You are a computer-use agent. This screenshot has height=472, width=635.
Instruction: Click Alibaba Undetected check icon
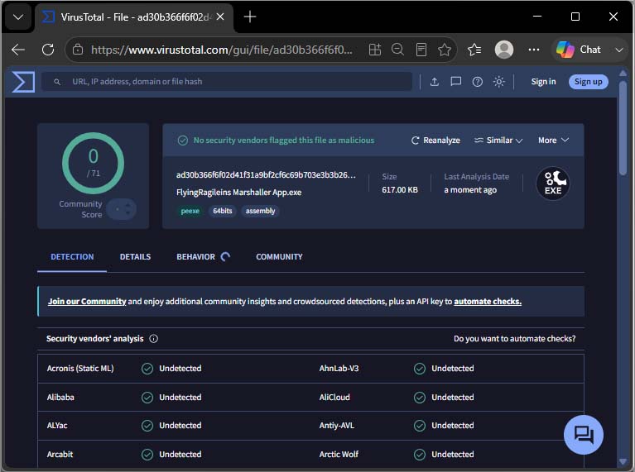tap(147, 397)
